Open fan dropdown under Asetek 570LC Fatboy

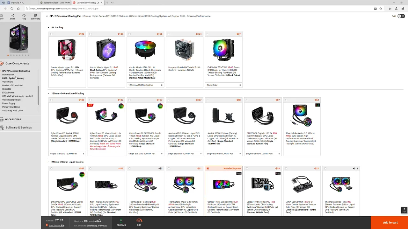(x=224, y=154)
